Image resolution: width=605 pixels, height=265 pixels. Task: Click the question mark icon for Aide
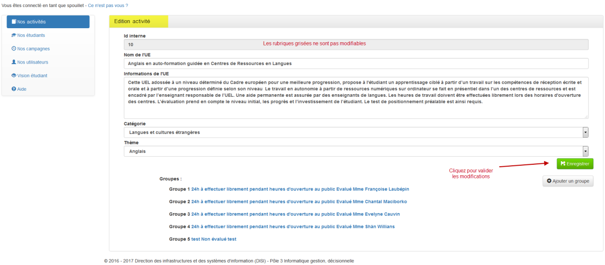pyautogui.click(x=14, y=89)
